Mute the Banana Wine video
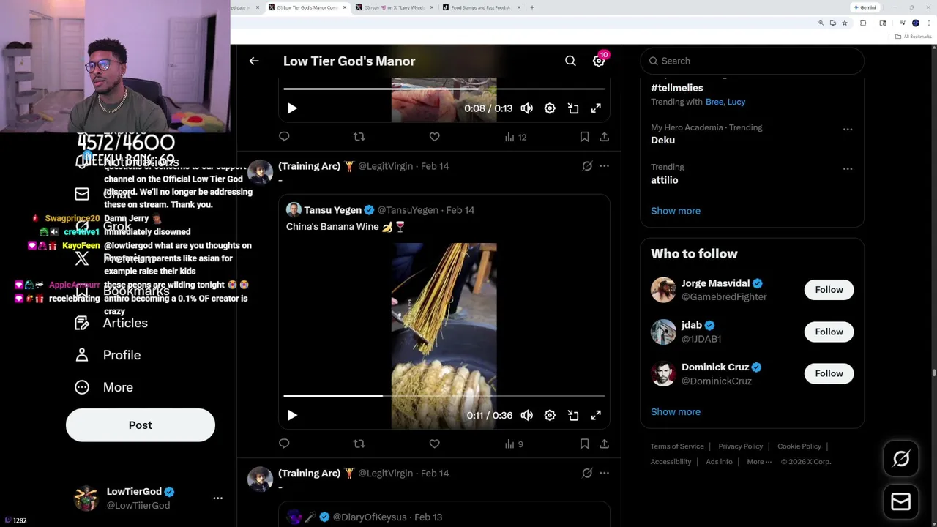Screen dimensions: 937x527 (x=526, y=415)
